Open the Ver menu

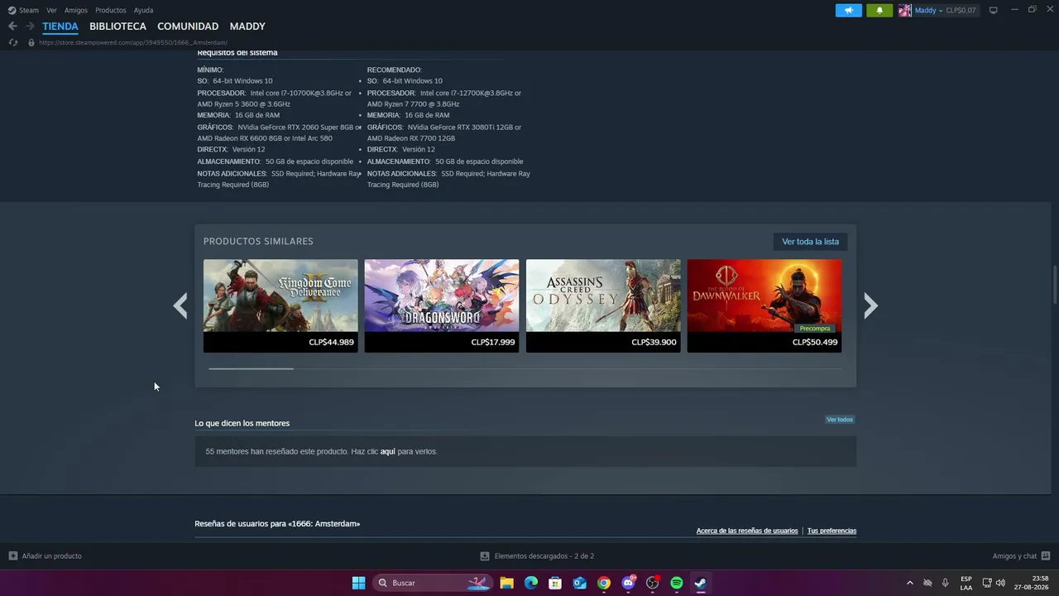[51, 10]
